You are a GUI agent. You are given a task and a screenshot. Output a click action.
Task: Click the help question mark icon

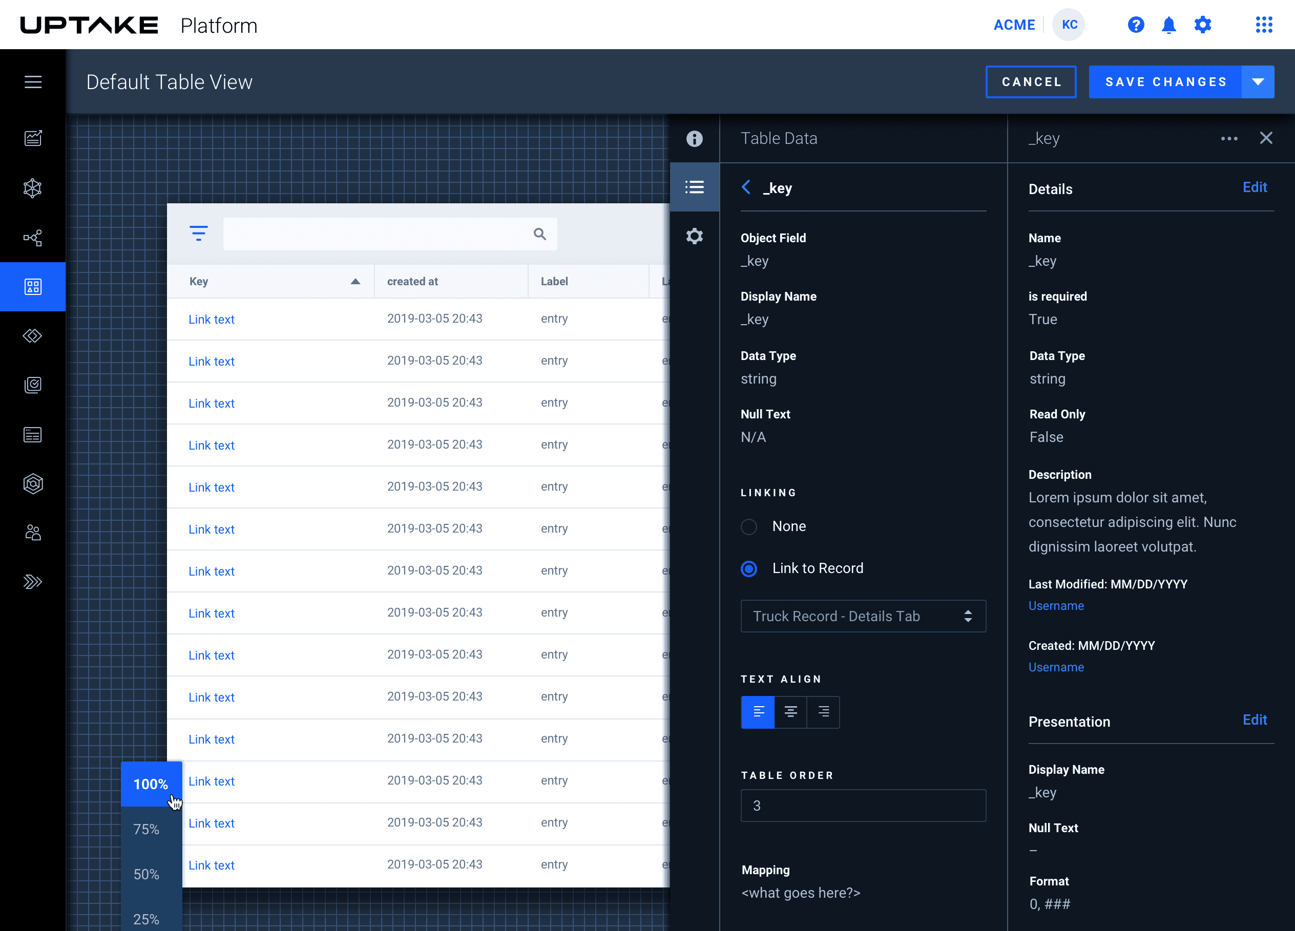(x=1135, y=25)
